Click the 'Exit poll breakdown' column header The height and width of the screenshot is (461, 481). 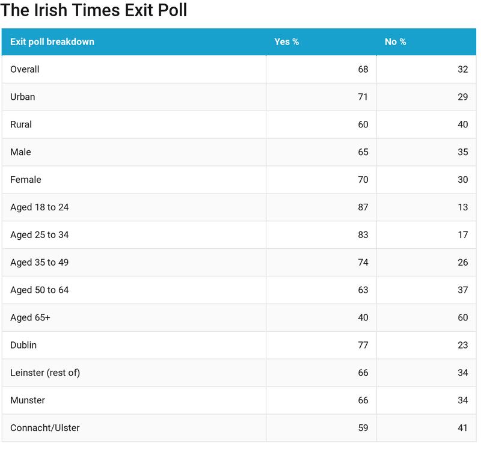52,42
